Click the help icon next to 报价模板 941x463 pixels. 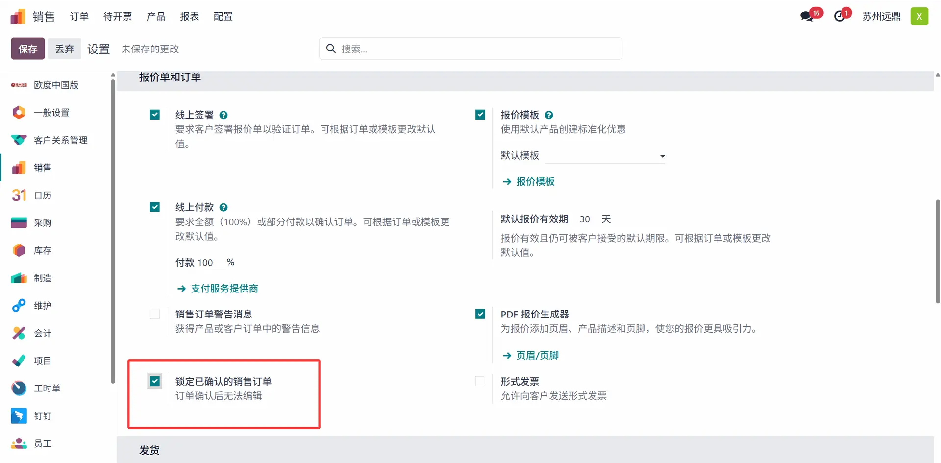549,115
